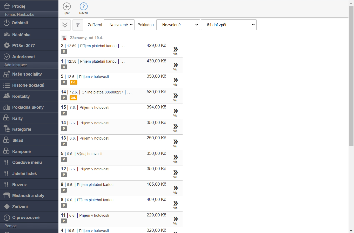Open the Zařízení dropdown

tap(119, 25)
